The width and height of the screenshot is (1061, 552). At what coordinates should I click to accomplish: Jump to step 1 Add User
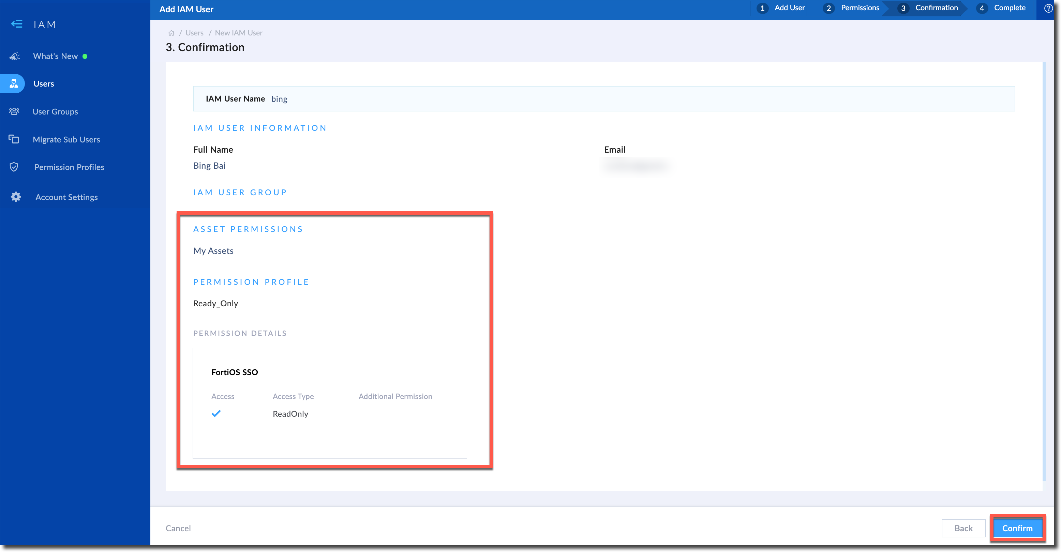(781, 8)
